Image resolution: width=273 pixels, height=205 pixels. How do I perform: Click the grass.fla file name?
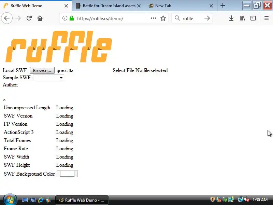[65, 70]
